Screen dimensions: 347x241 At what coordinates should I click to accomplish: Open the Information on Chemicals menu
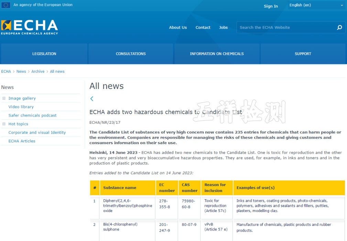(x=217, y=54)
